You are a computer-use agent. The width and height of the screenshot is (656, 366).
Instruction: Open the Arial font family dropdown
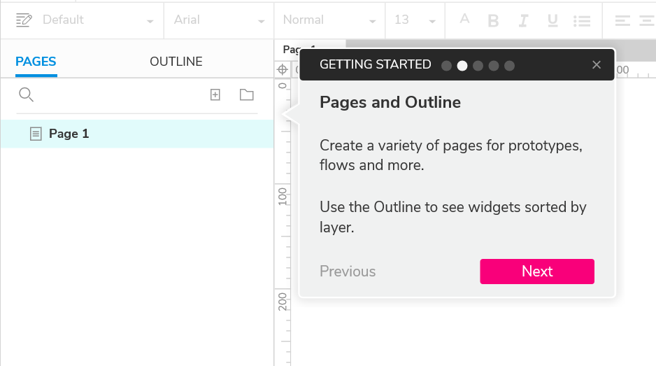pos(219,20)
